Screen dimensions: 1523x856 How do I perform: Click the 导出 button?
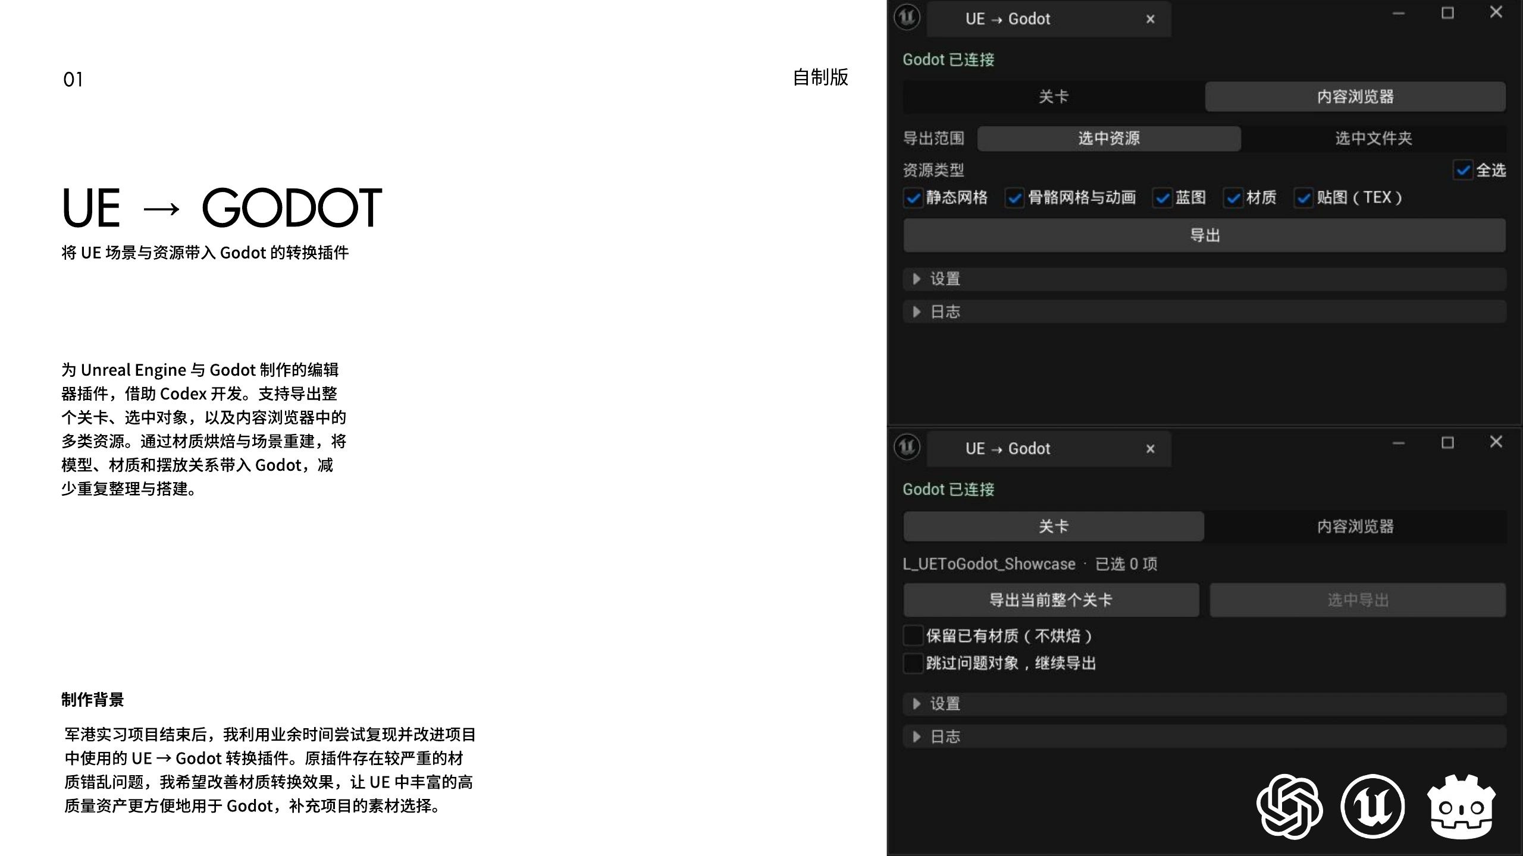coord(1205,235)
